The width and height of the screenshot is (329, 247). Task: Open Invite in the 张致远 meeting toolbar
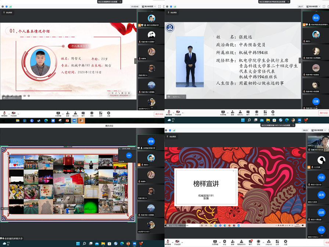coord(232,113)
